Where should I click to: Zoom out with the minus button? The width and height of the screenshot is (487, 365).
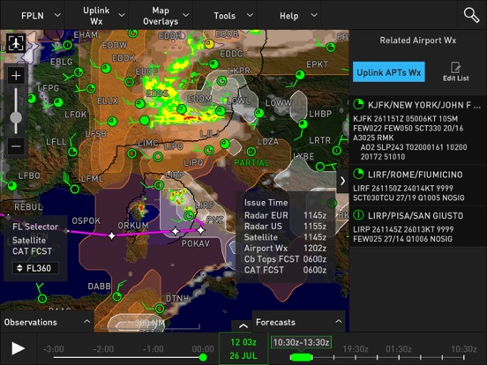point(16,146)
